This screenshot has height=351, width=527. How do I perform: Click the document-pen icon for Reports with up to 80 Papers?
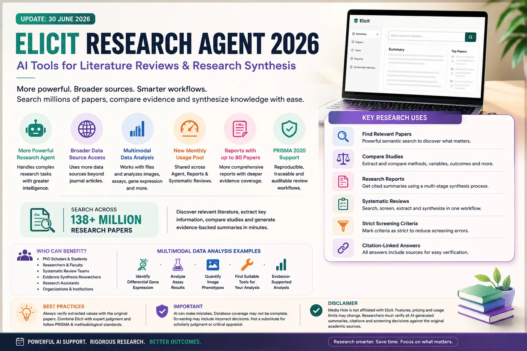click(240, 129)
